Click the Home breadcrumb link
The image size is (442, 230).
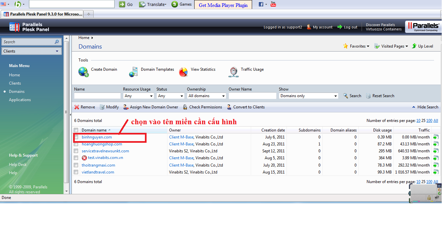point(84,38)
